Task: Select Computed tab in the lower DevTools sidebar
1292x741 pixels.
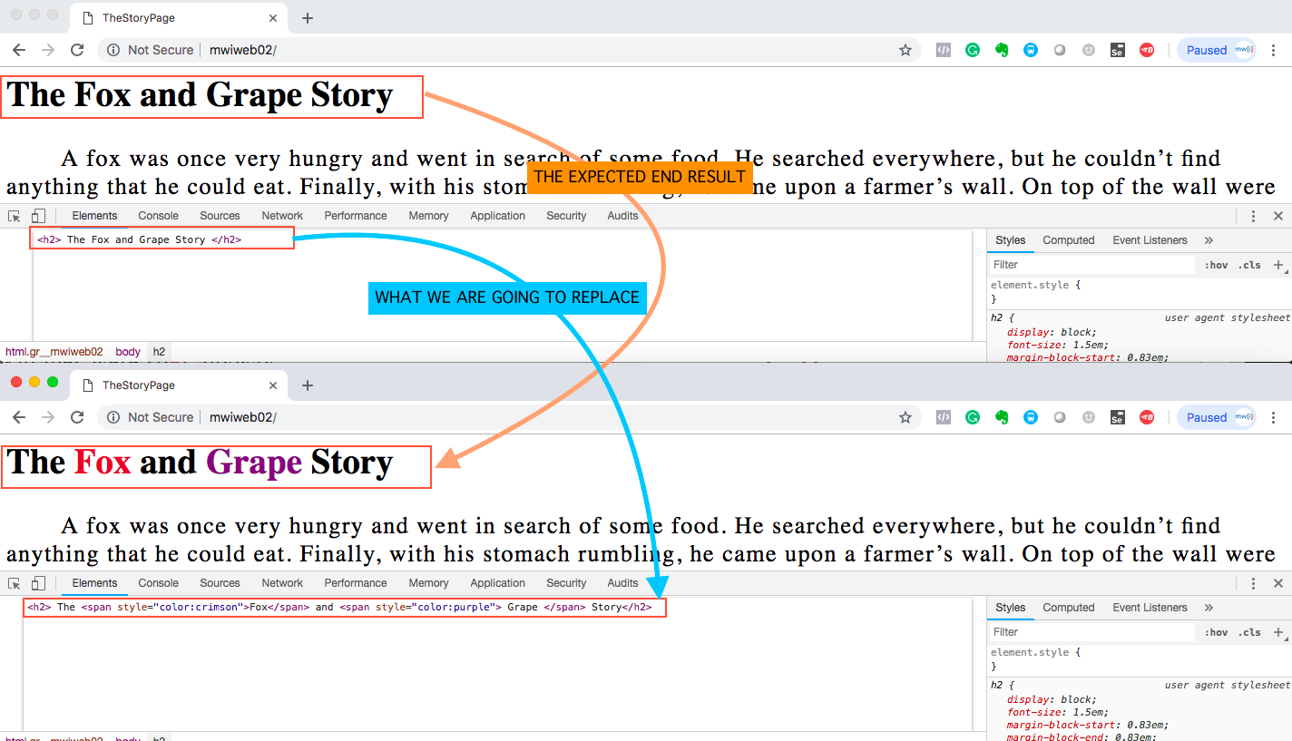Action: (1068, 608)
